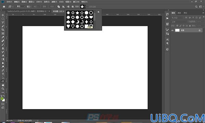The width and height of the screenshot is (205, 123).
Task: Toggle lock transparent pixels
Action: pos(177,26)
